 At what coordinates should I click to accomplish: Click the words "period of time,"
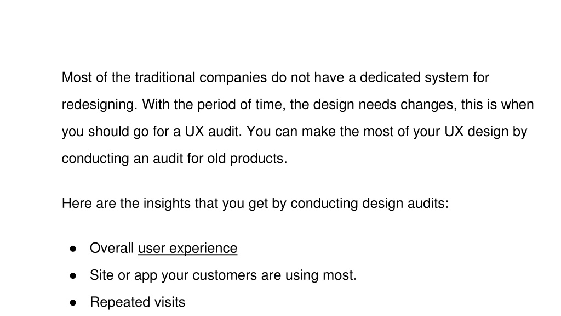click(x=241, y=105)
